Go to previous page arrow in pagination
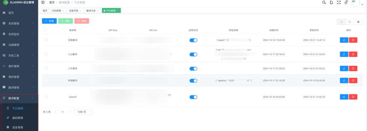Viewport: 367px width, 131px height. point(56,112)
